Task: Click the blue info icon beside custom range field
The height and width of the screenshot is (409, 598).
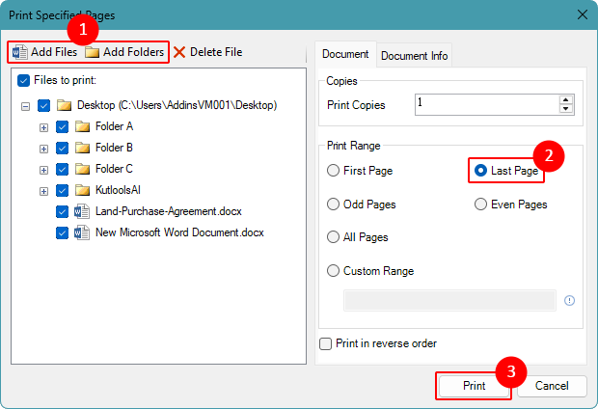Action: coord(569,301)
